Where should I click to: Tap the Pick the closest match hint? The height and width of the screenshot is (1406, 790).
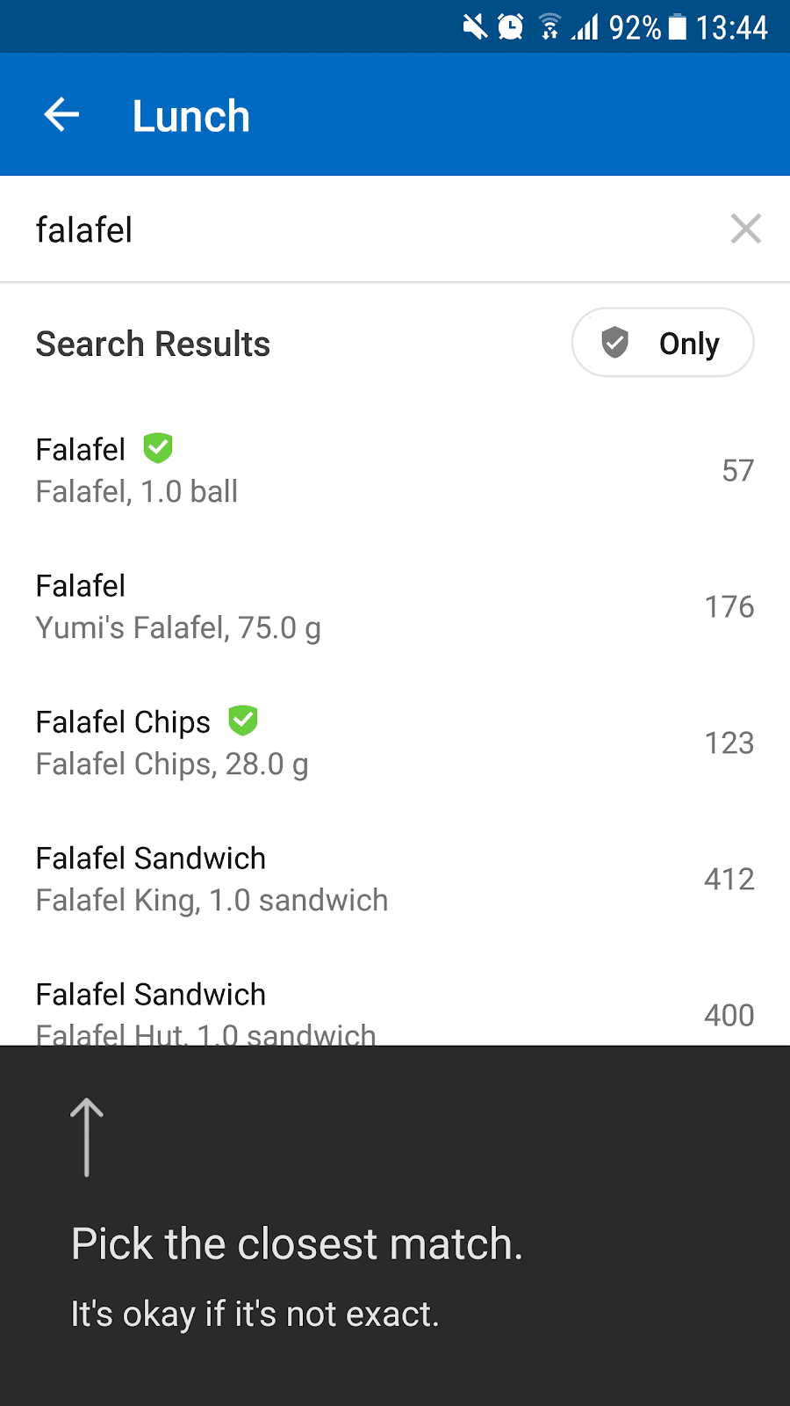(x=297, y=1243)
